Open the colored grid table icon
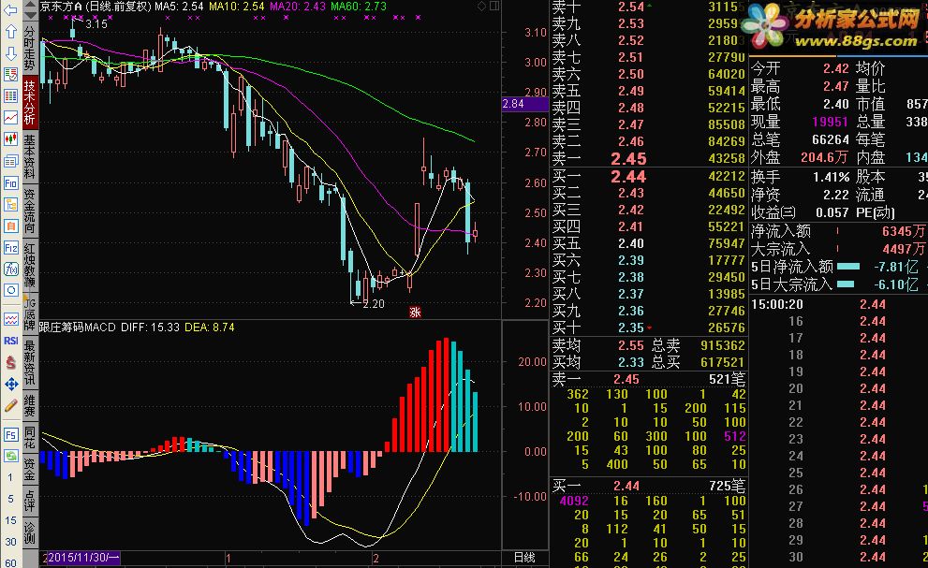928x568 pixels. pyautogui.click(x=10, y=95)
